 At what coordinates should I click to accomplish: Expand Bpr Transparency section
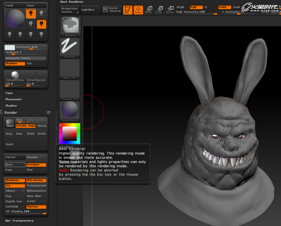pyautogui.click(x=19, y=221)
